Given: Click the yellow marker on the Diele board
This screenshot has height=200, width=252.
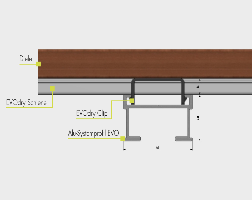Looking at the screenshot, I should coord(38,64).
